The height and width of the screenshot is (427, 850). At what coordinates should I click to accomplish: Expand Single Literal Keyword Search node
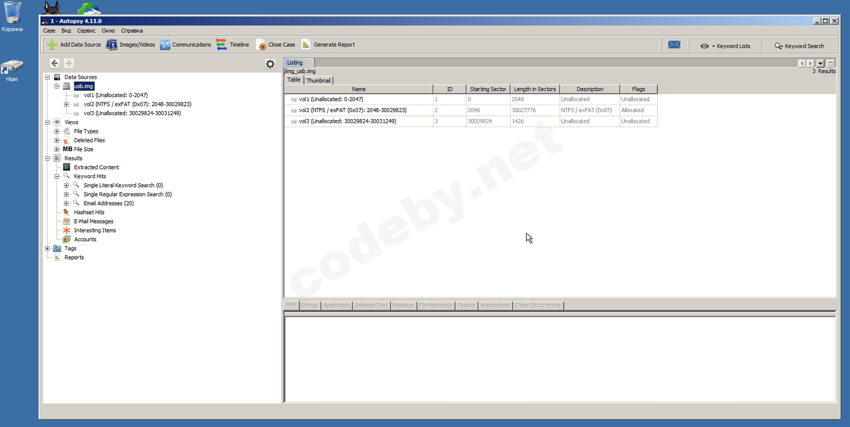coord(66,185)
